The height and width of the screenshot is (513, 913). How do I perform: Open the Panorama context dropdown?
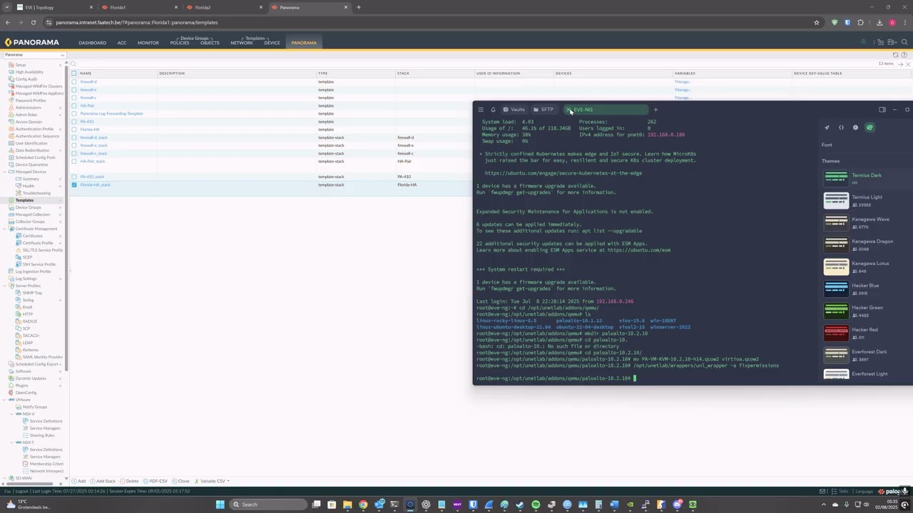tap(34, 55)
